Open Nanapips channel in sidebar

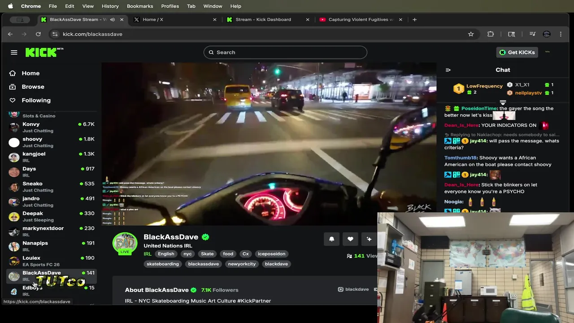pos(52,246)
